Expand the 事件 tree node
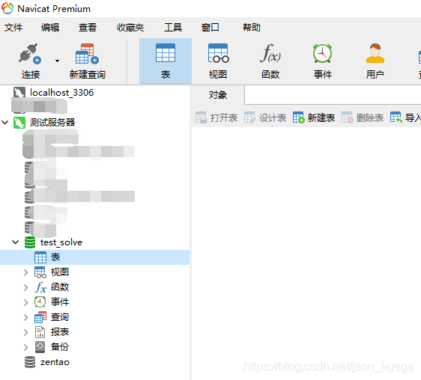The width and height of the screenshot is (421, 380). tap(25, 302)
